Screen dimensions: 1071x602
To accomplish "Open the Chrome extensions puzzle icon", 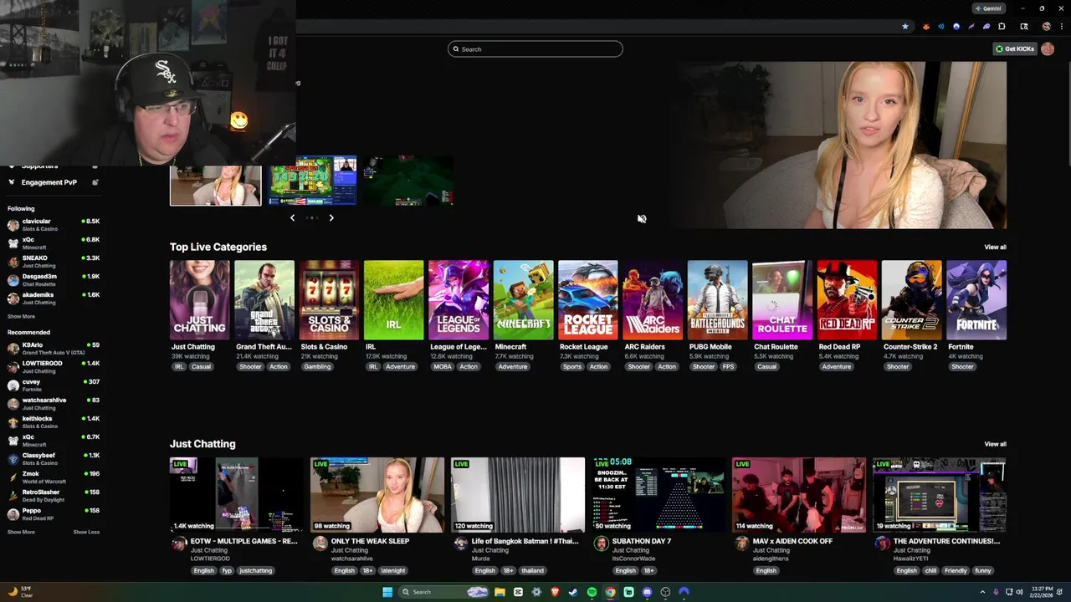I will pos(1002,27).
